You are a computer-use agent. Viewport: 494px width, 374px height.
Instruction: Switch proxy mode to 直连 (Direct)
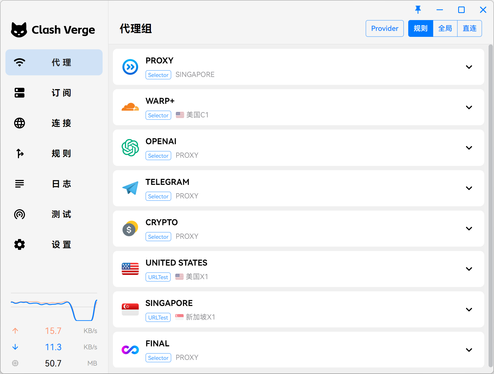470,28
